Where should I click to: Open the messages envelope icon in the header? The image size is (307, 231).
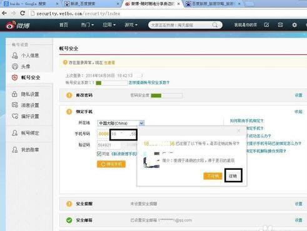(x=280, y=25)
